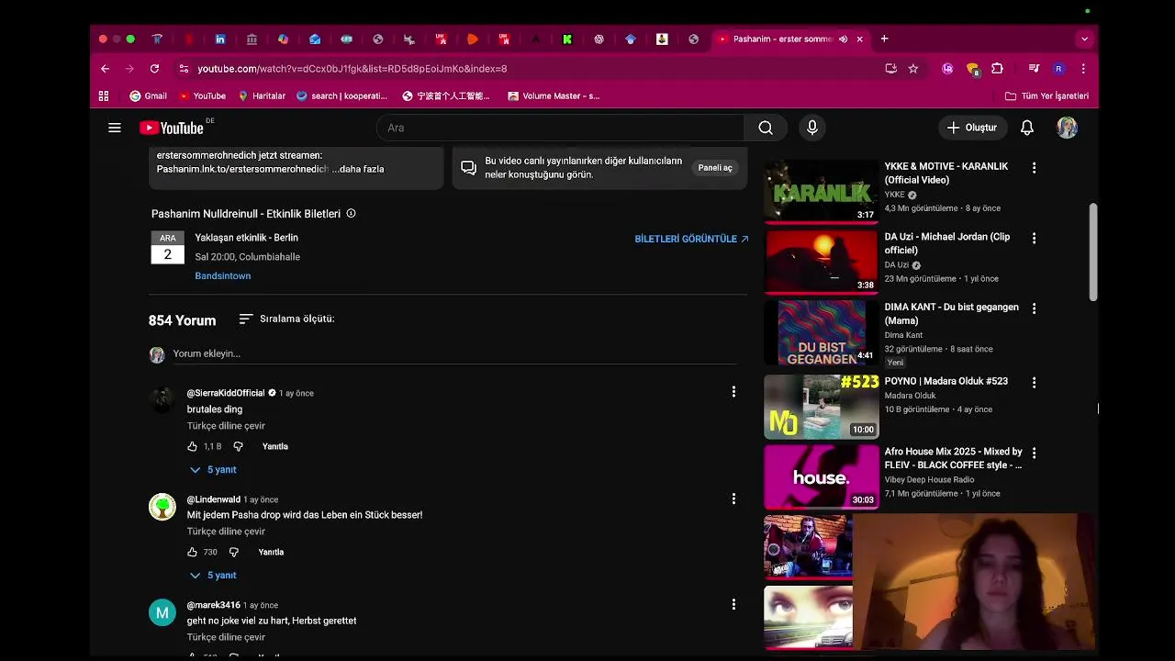Open the YouTube bookmark

202,95
